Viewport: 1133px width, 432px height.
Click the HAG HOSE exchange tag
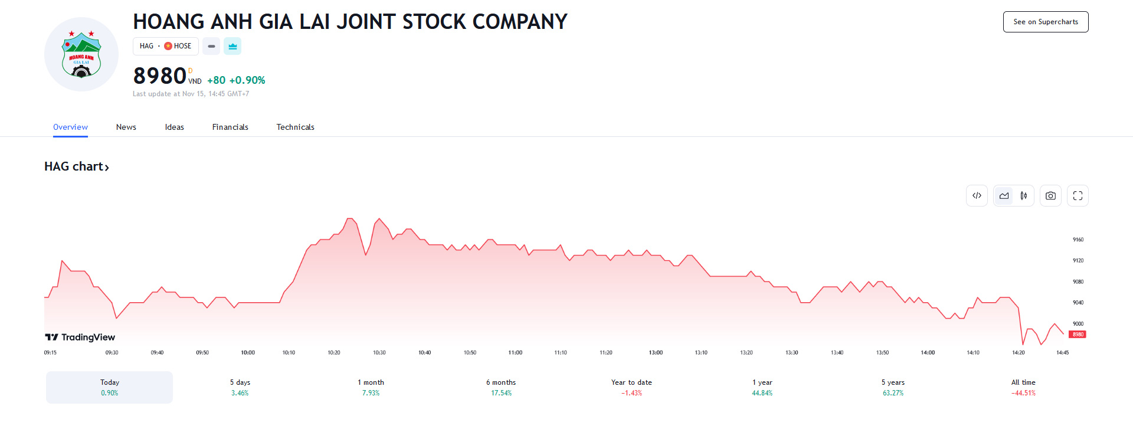click(165, 46)
